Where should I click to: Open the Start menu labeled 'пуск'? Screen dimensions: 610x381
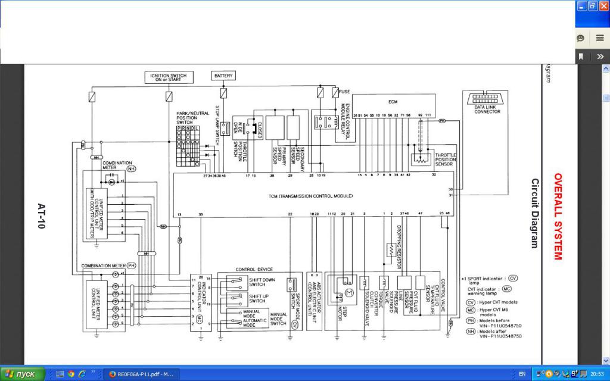coord(23,374)
